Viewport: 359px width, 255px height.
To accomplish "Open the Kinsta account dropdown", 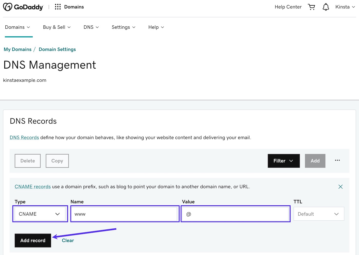I will (x=345, y=7).
